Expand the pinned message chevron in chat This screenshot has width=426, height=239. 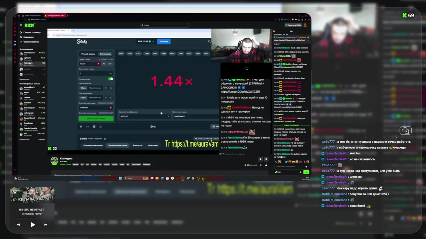308,40
